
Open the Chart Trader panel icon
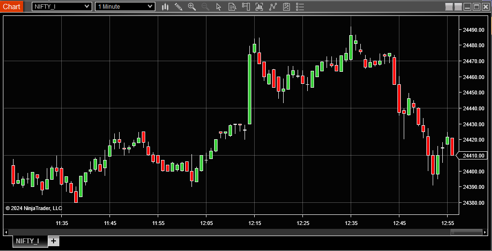(x=246, y=7)
